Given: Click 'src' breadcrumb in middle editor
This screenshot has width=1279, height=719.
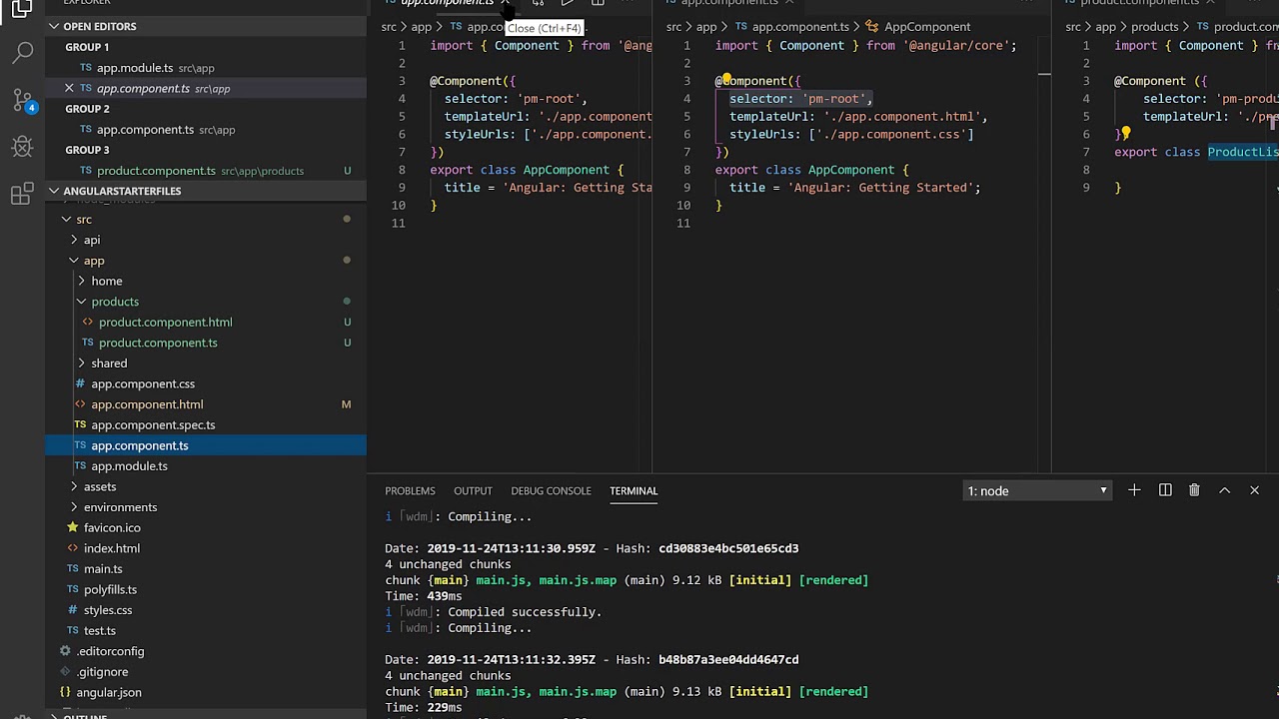Looking at the screenshot, I should (674, 27).
